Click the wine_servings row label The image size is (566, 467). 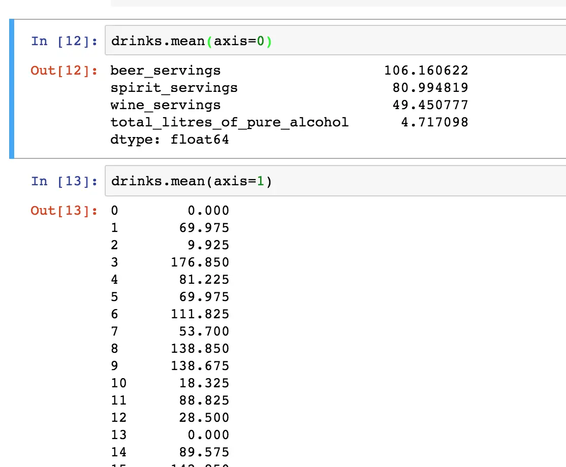(x=165, y=105)
